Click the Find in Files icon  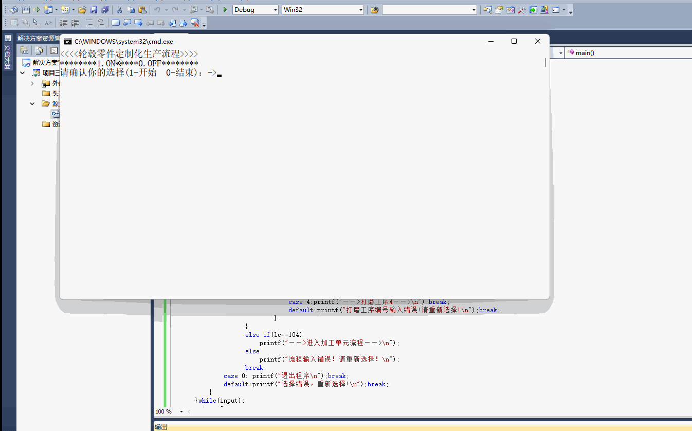[x=374, y=10]
